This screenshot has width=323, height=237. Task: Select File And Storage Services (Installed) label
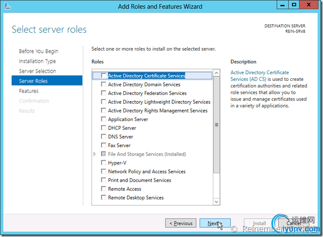click(x=147, y=154)
